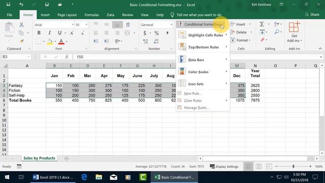325x183 pixels.
Task: Switch to the Formulas ribbon tab
Action: coord(91,15)
